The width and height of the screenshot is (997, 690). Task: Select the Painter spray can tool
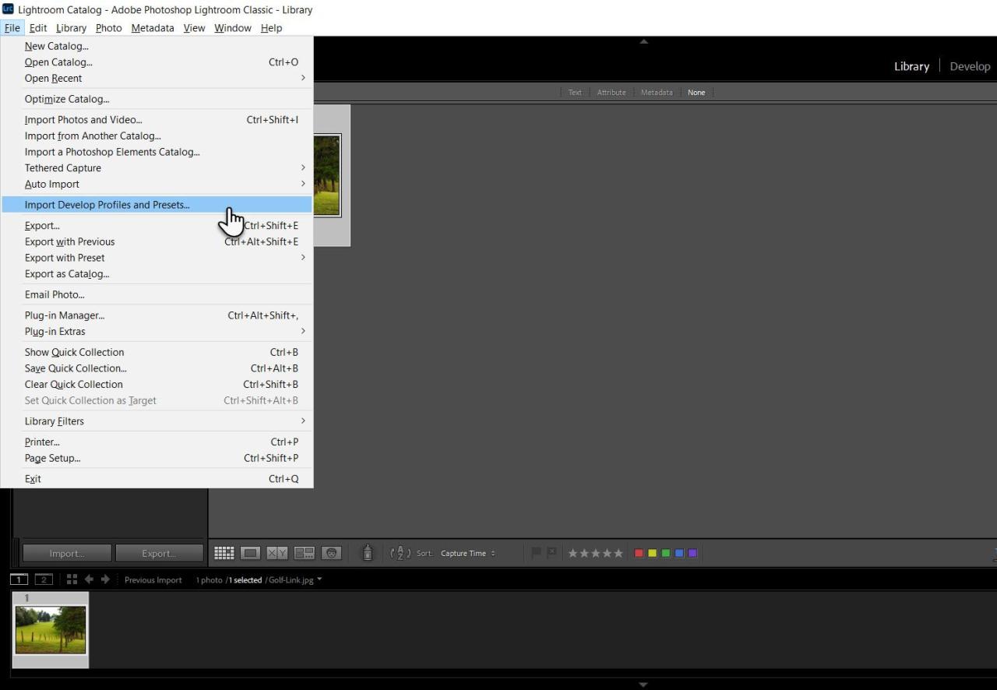368,553
